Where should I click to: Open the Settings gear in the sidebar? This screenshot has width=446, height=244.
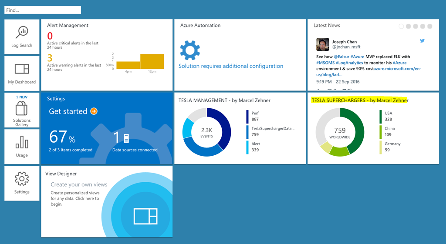pyautogui.click(x=22, y=178)
